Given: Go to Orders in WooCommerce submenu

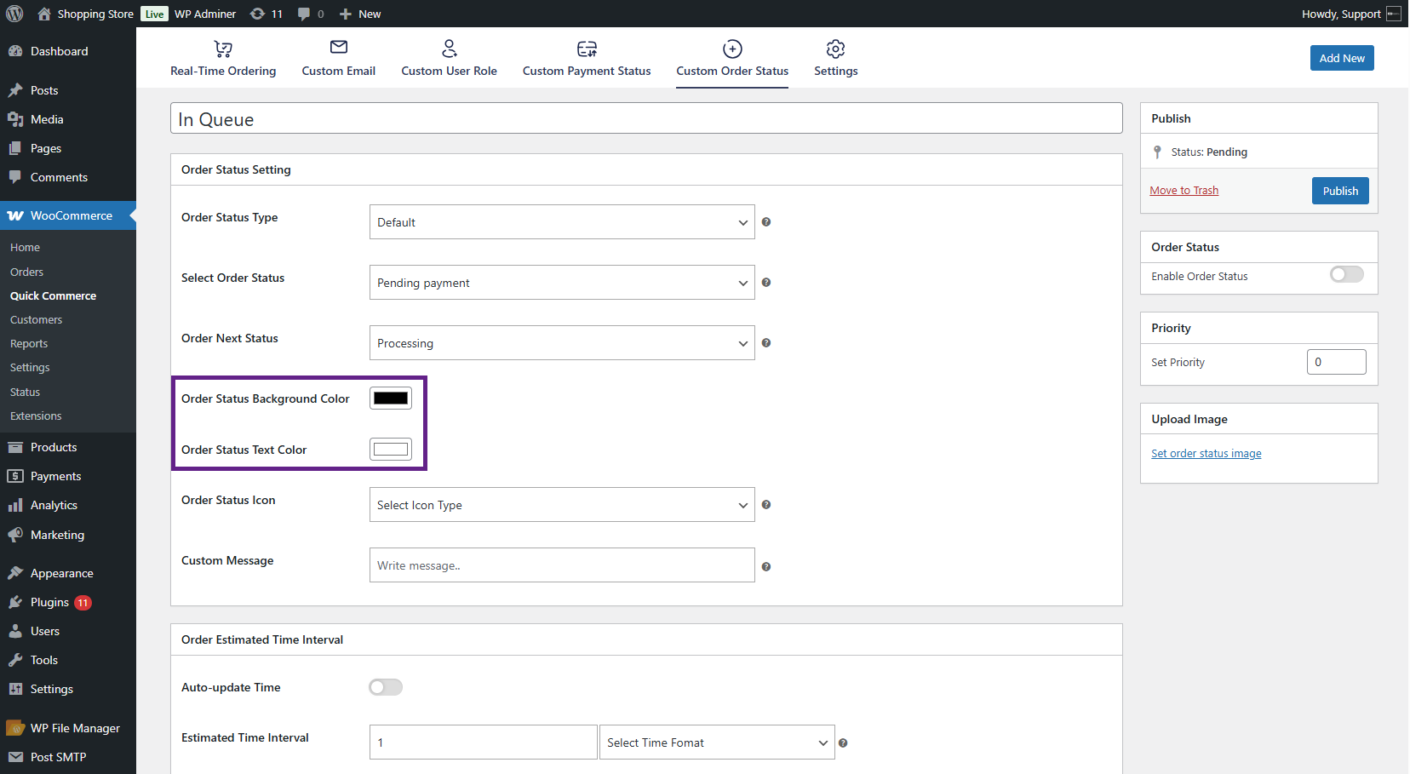Looking at the screenshot, I should pos(26,272).
